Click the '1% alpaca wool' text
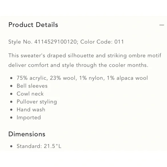This screenshot has height=167, width=167. (x=127, y=78)
